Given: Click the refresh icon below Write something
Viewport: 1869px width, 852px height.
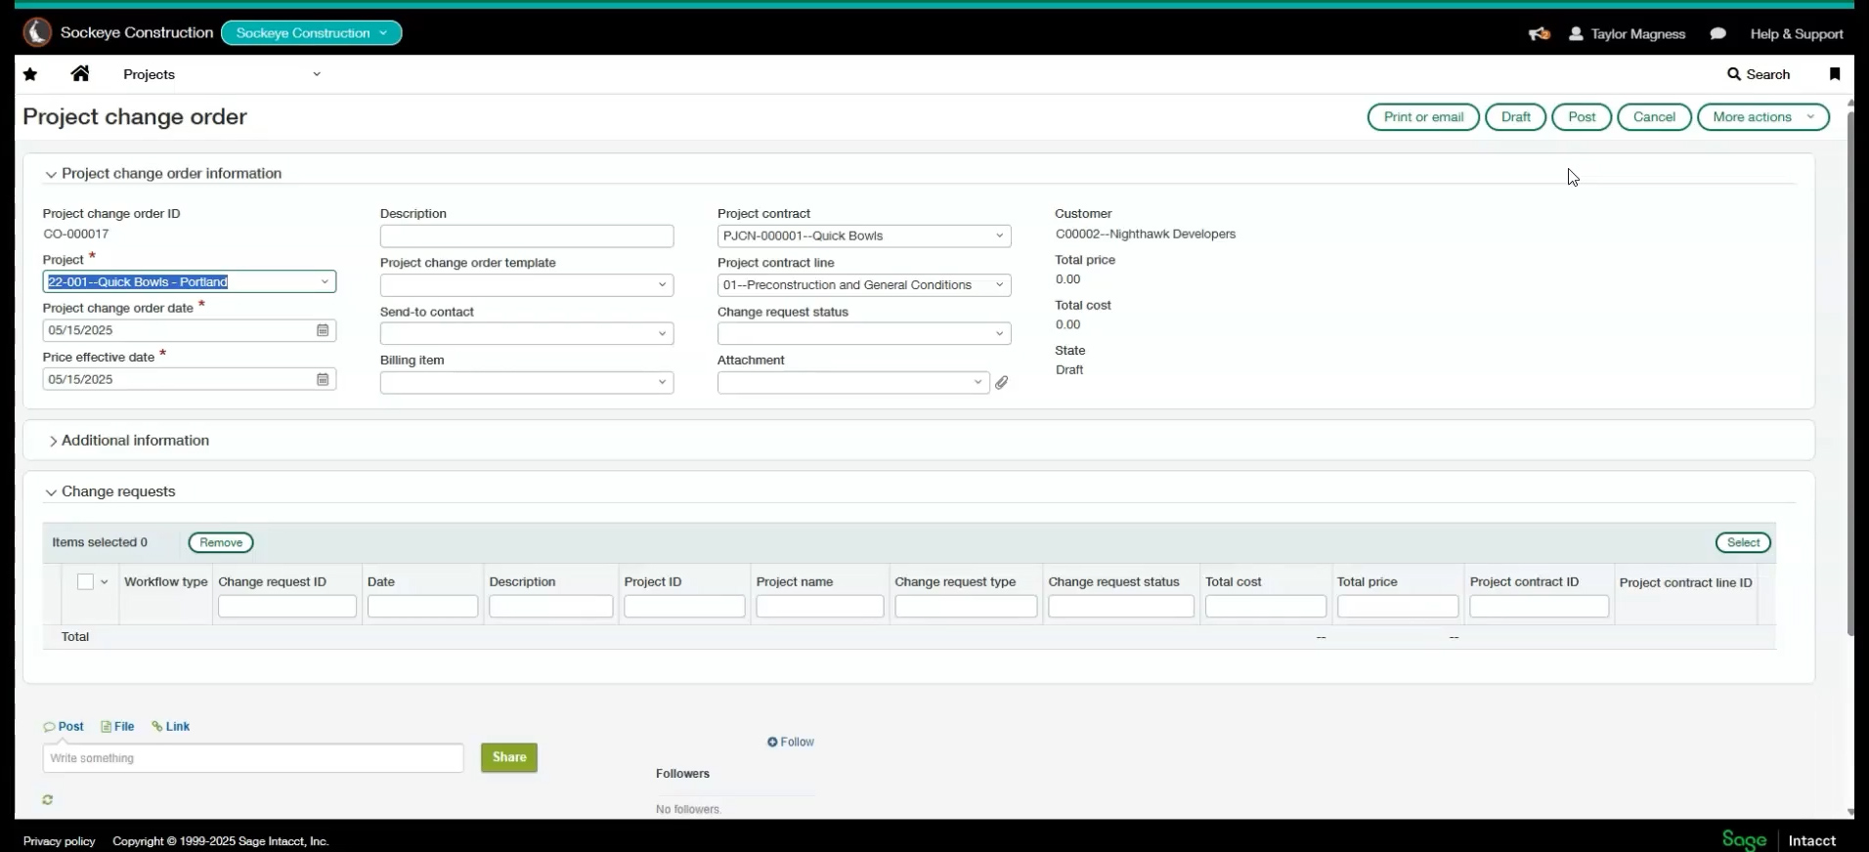Looking at the screenshot, I should (47, 799).
